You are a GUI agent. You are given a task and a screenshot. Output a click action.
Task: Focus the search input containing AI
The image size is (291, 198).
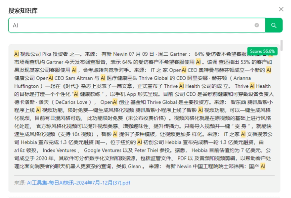click(137, 25)
